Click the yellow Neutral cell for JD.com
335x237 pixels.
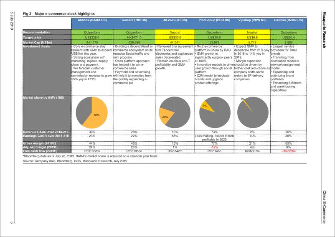click(x=175, y=32)
